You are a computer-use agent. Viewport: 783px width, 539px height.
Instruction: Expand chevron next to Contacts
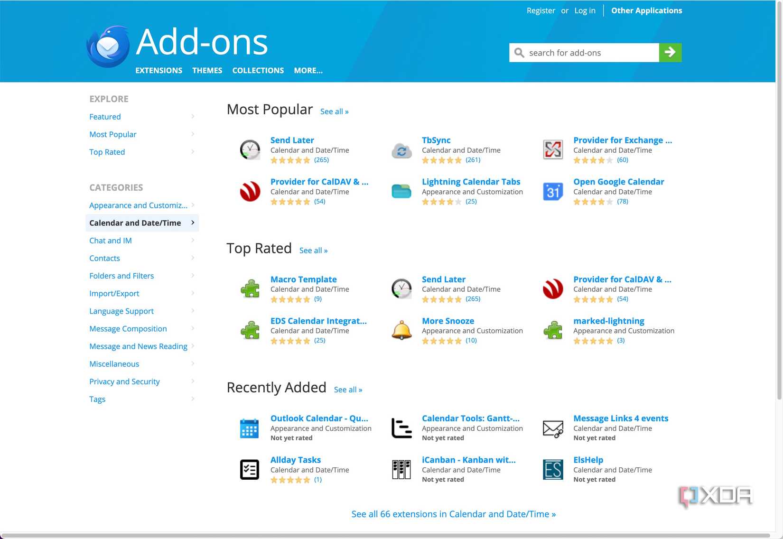tap(193, 258)
